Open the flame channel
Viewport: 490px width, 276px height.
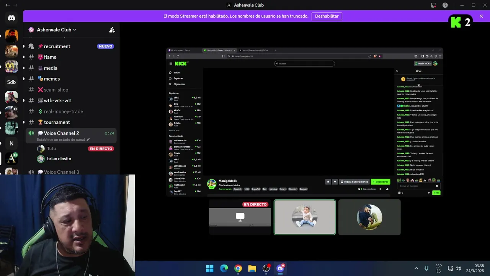(x=71, y=57)
